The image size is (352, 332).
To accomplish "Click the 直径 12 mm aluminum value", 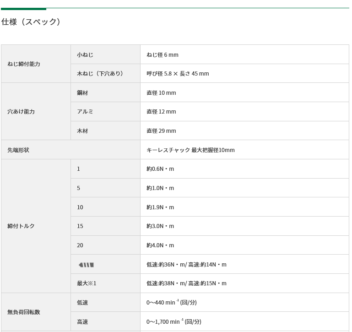I will (161, 112).
